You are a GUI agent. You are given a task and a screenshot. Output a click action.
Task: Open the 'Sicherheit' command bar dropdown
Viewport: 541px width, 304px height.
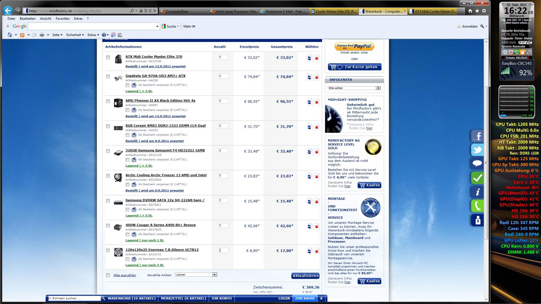click(75, 35)
